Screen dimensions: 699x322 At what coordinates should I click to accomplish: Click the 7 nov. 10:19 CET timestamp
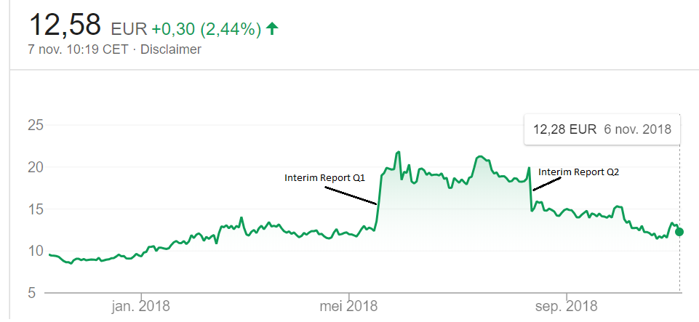tap(79, 49)
